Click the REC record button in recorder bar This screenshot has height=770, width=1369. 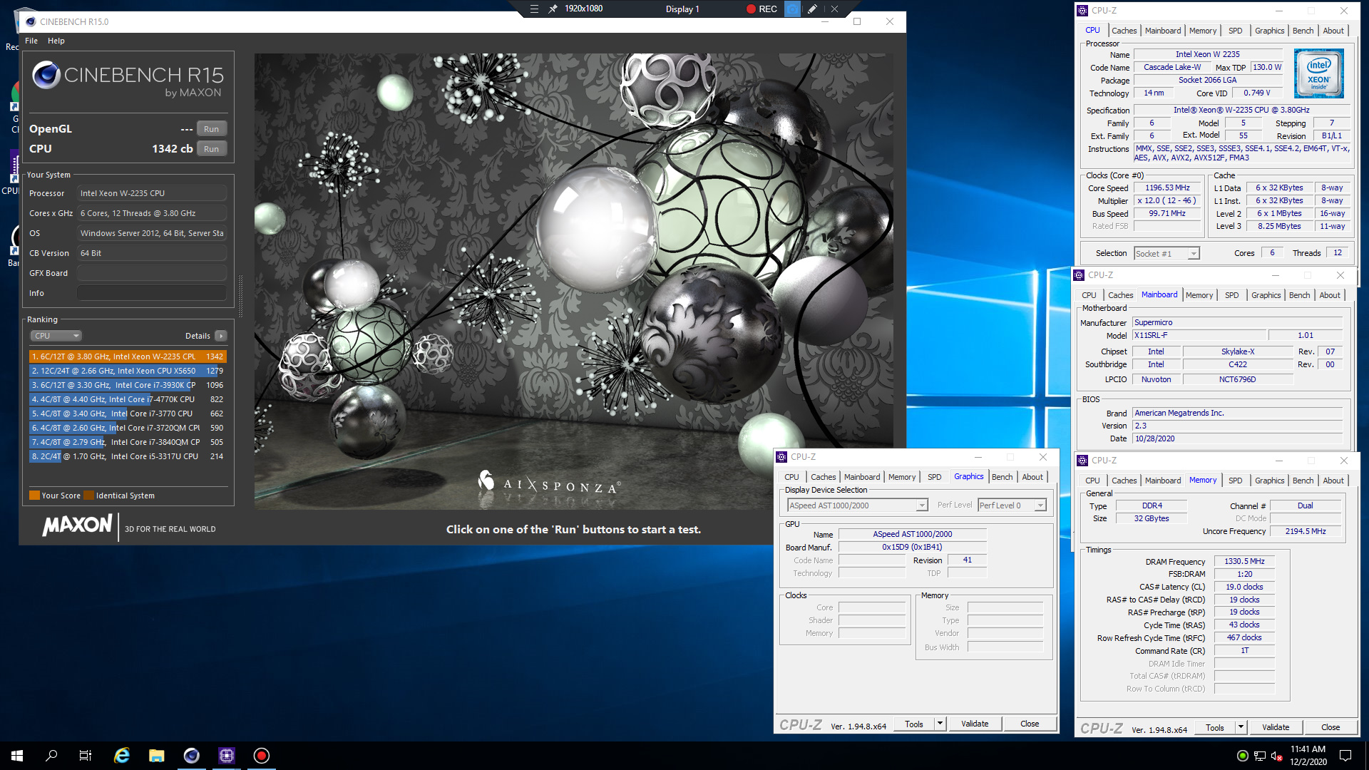(x=762, y=9)
